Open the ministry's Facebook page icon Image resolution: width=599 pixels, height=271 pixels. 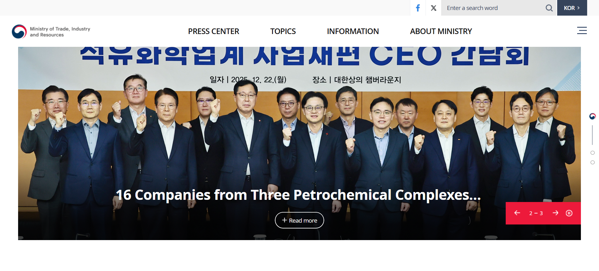[x=418, y=8]
